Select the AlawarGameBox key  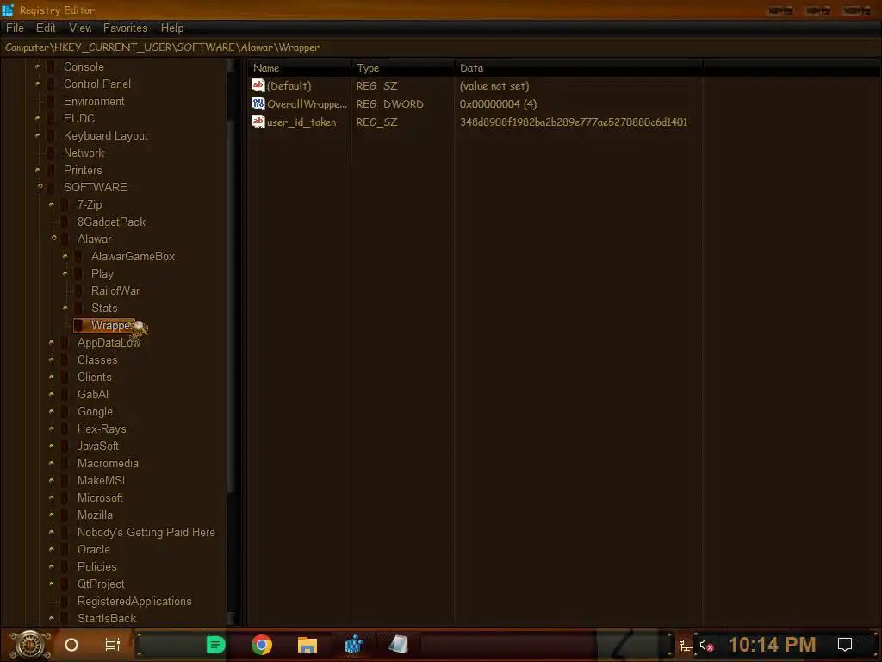point(133,257)
